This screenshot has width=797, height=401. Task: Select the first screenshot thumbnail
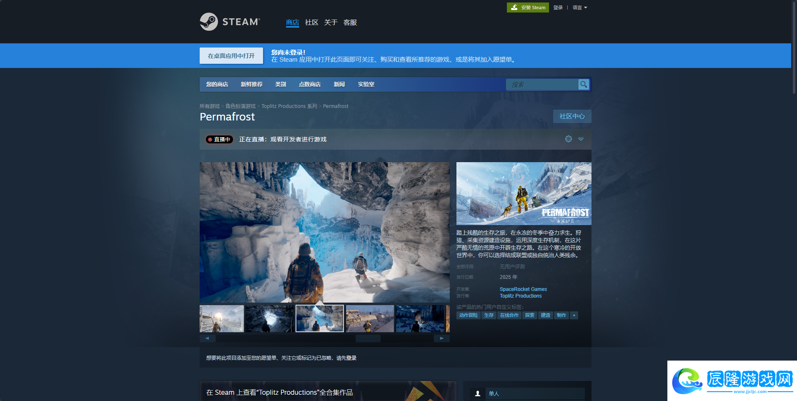pyautogui.click(x=222, y=318)
